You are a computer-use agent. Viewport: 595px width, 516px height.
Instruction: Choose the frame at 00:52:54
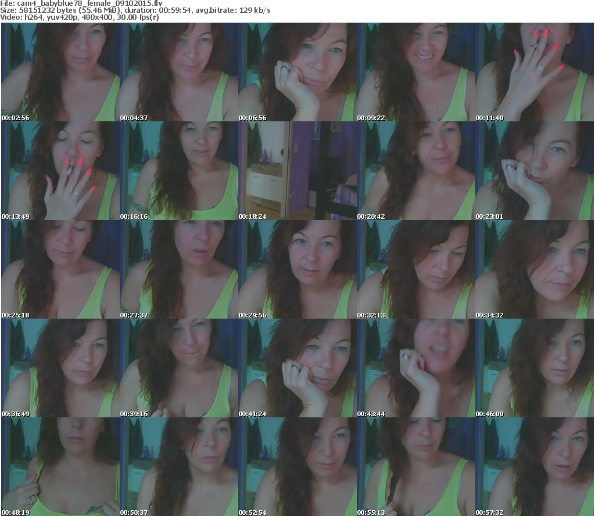297,467
